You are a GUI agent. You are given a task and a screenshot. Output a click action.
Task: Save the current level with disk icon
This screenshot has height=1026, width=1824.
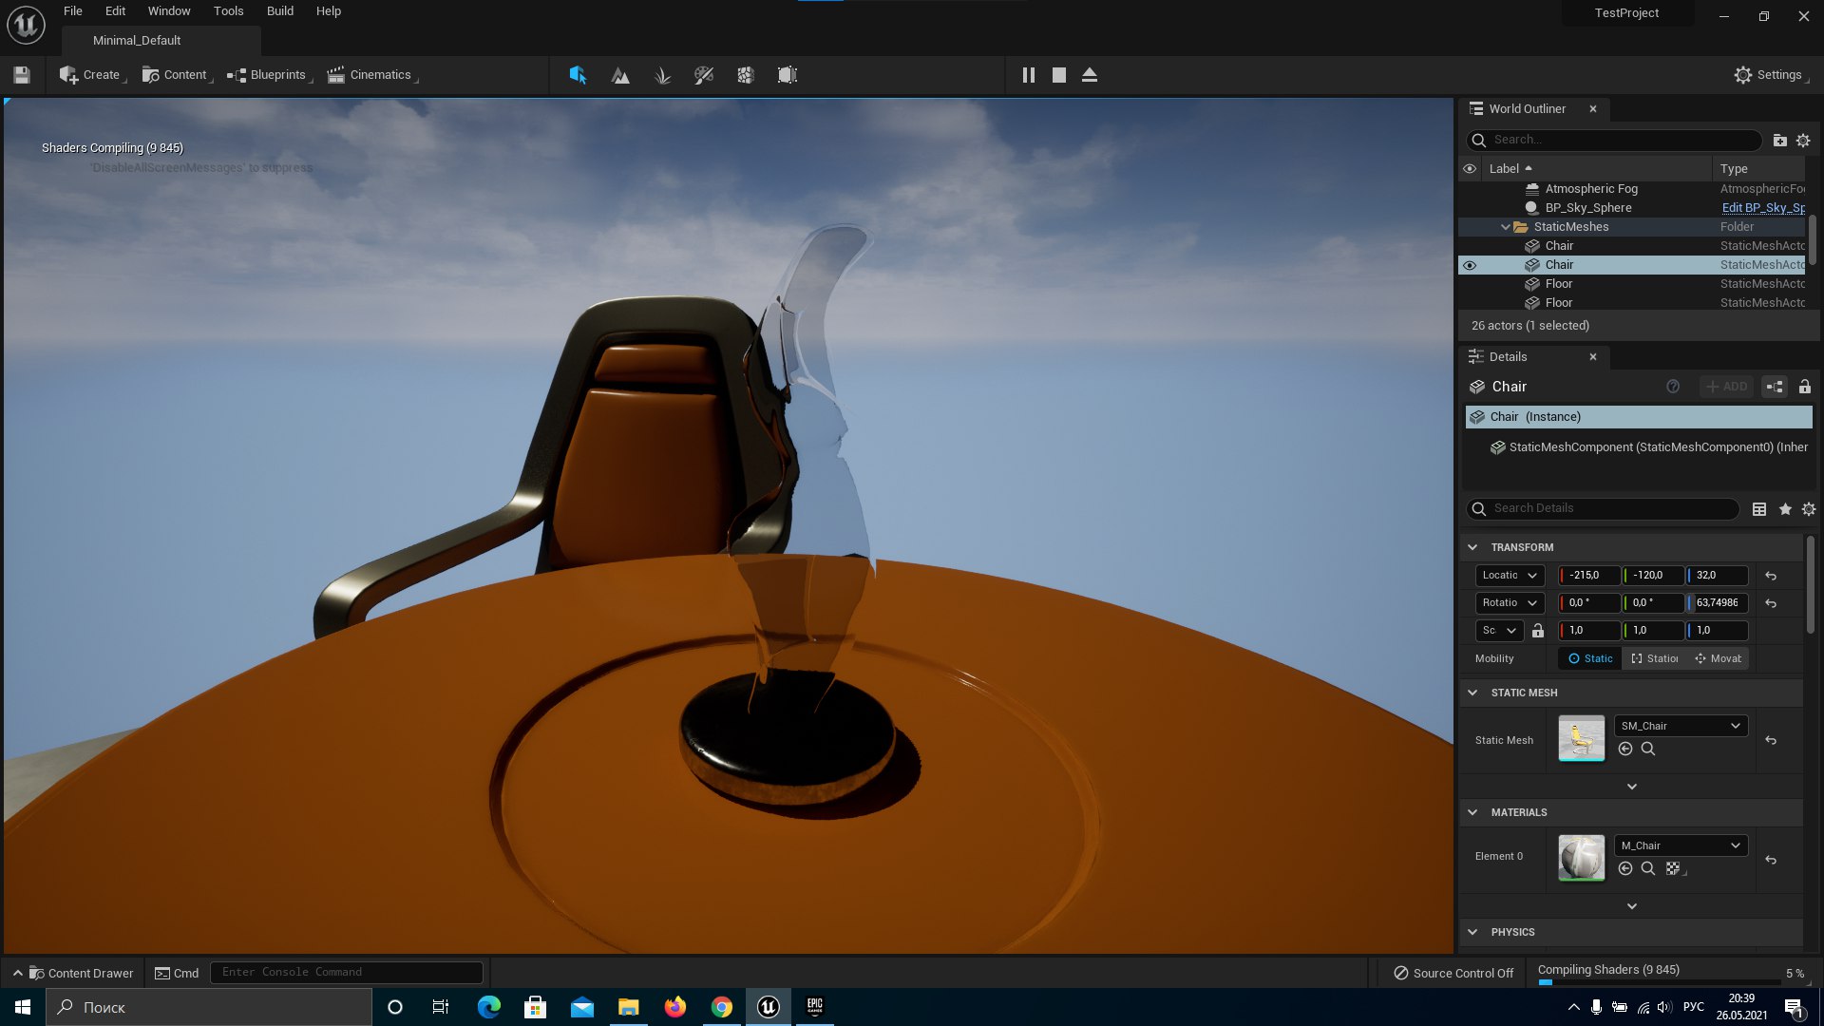click(x=22, y=75)
